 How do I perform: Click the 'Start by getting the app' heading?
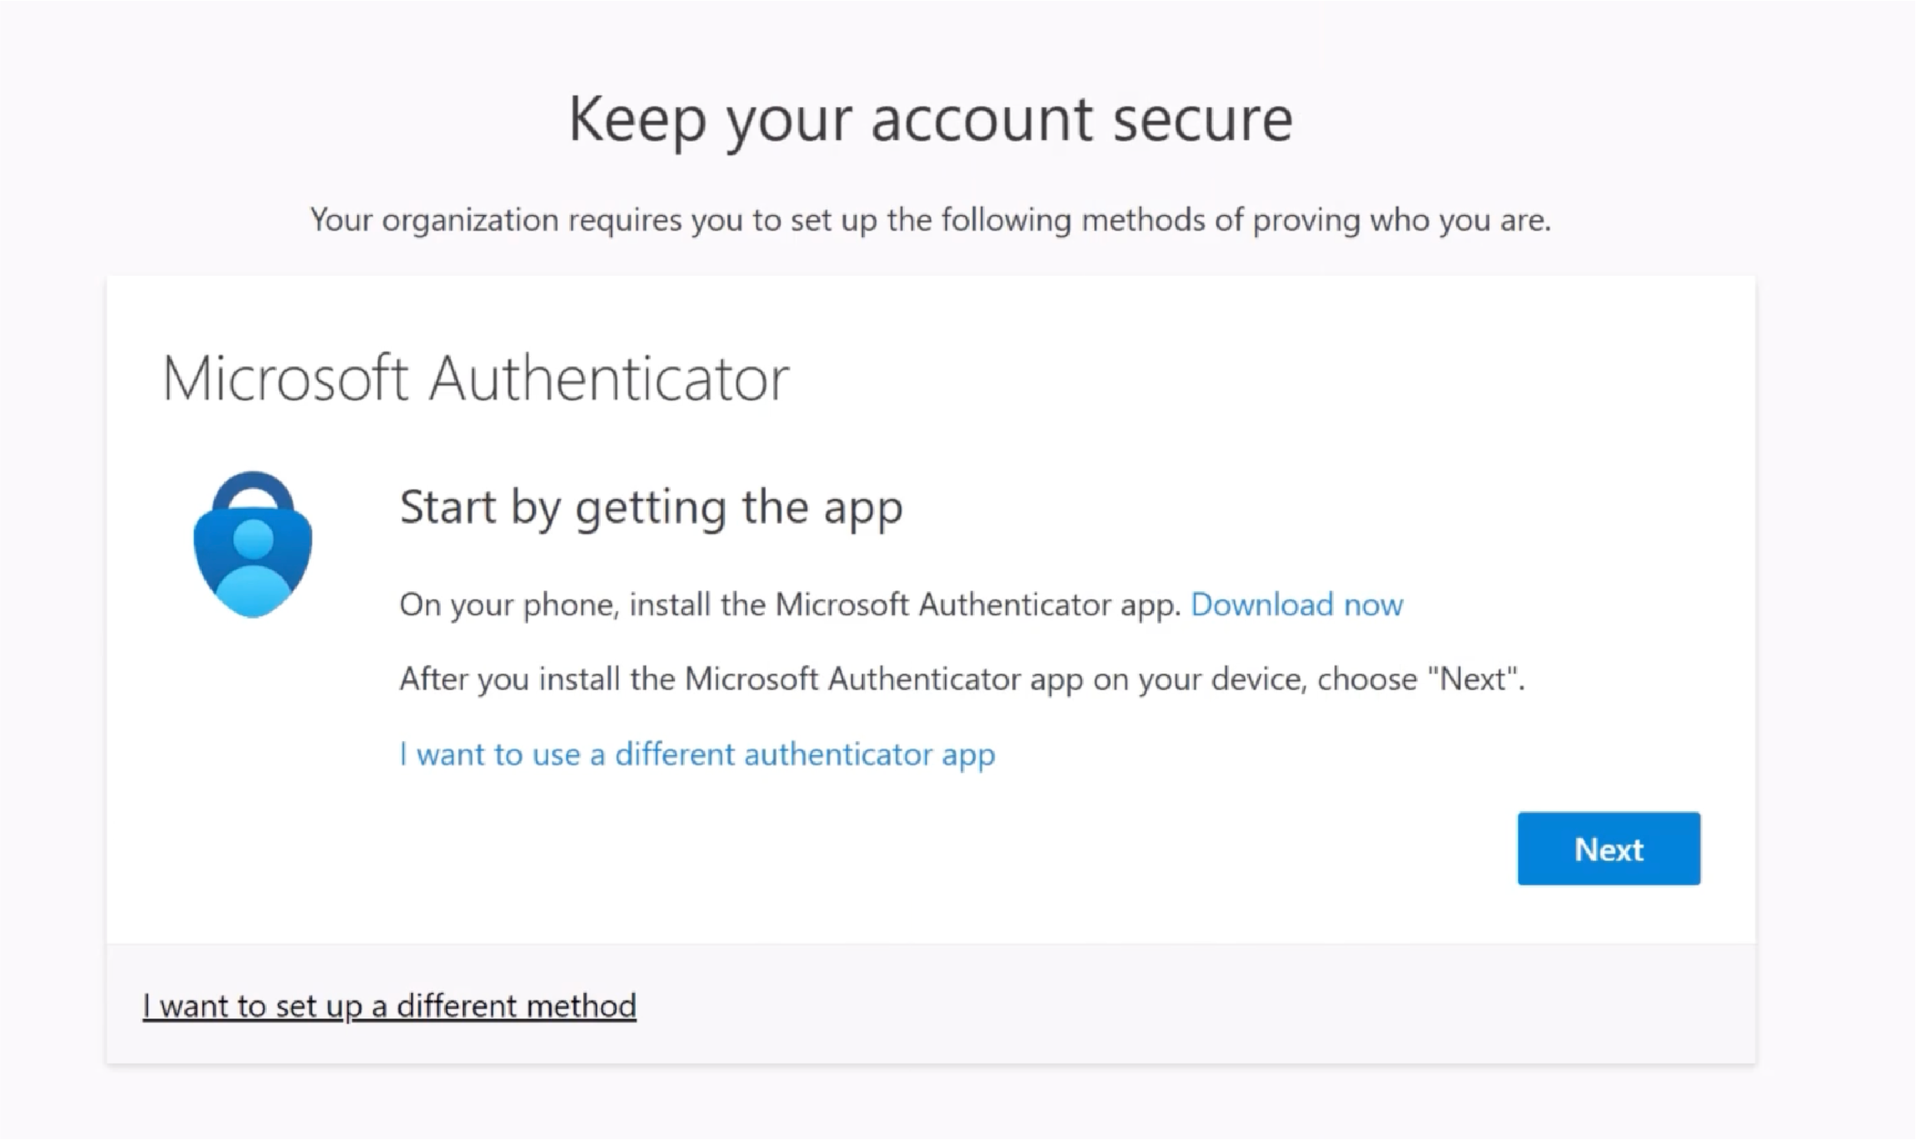pos(651,507)
